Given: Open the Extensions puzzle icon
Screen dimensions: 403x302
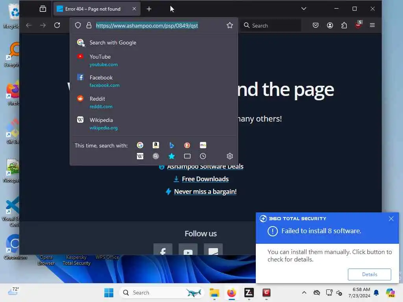Looking at the screenshot, I should coord(344,25).
